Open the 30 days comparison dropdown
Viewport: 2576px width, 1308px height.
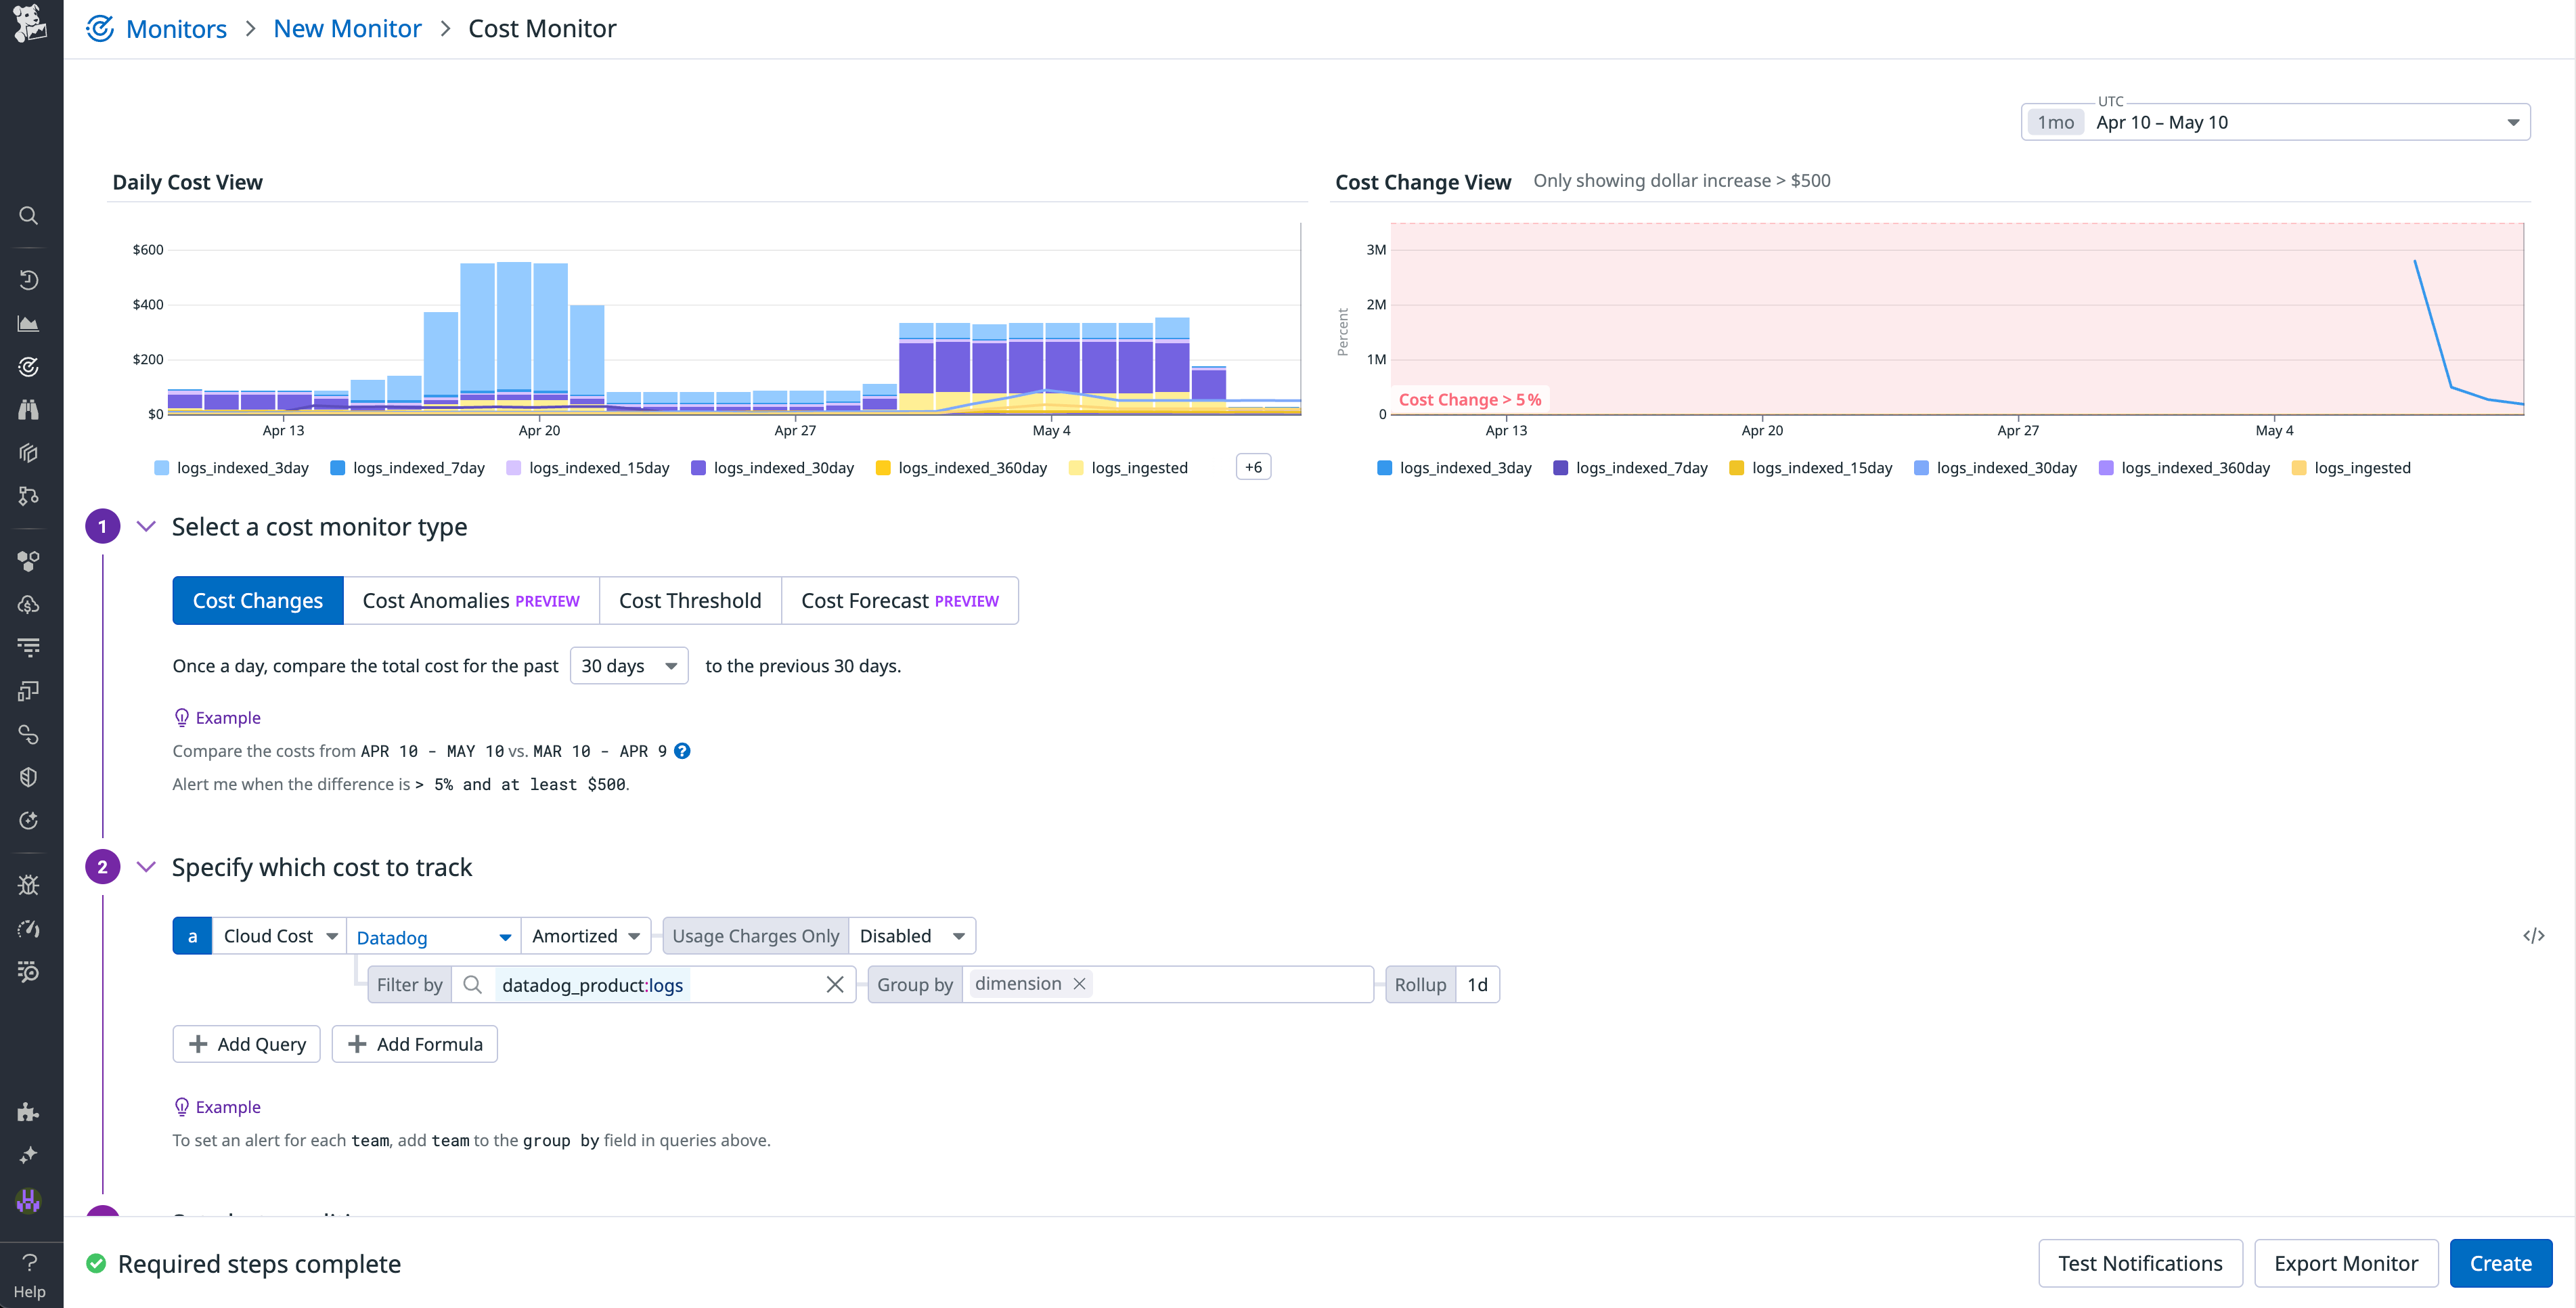coord(628,665)
